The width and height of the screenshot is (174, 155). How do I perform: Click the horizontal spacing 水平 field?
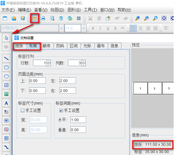click(78, 120)
